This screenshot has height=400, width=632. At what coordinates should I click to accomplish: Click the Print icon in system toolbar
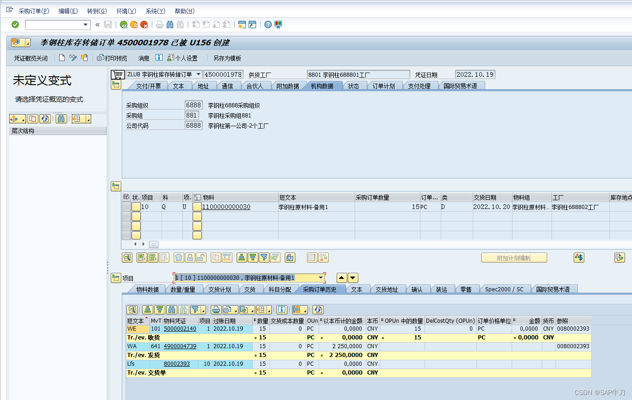point(160,25)
